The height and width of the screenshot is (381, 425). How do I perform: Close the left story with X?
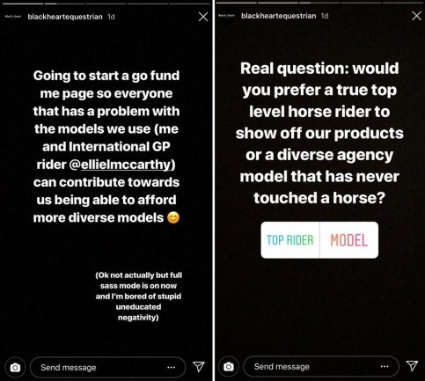click(203, 17)
